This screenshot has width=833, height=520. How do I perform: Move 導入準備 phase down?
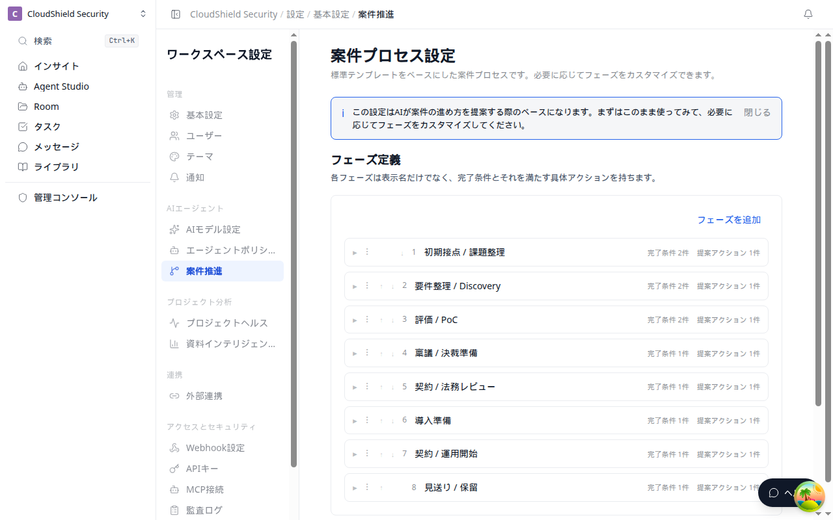click(x=393, y=421)
